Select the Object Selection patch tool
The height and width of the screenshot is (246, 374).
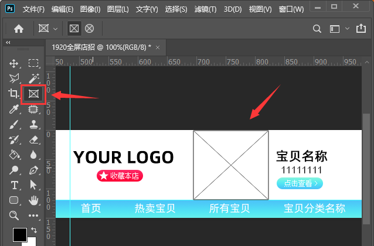click(x=33, y=109)
